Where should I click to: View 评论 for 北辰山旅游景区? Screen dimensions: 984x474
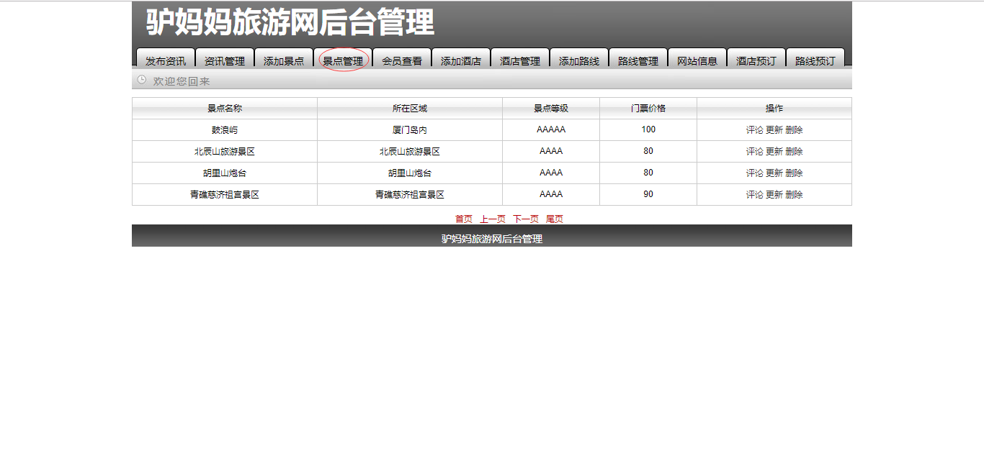(x=754, y=152)
